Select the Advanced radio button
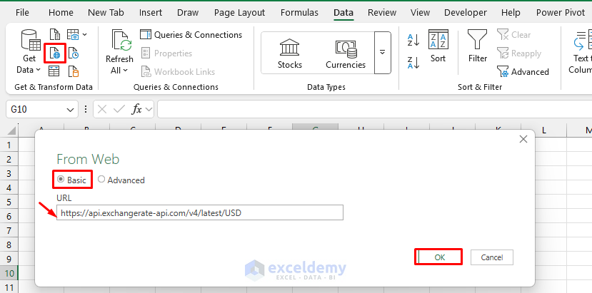The height and width of the screenshot is (293, 592). click(x=101, y=180)
